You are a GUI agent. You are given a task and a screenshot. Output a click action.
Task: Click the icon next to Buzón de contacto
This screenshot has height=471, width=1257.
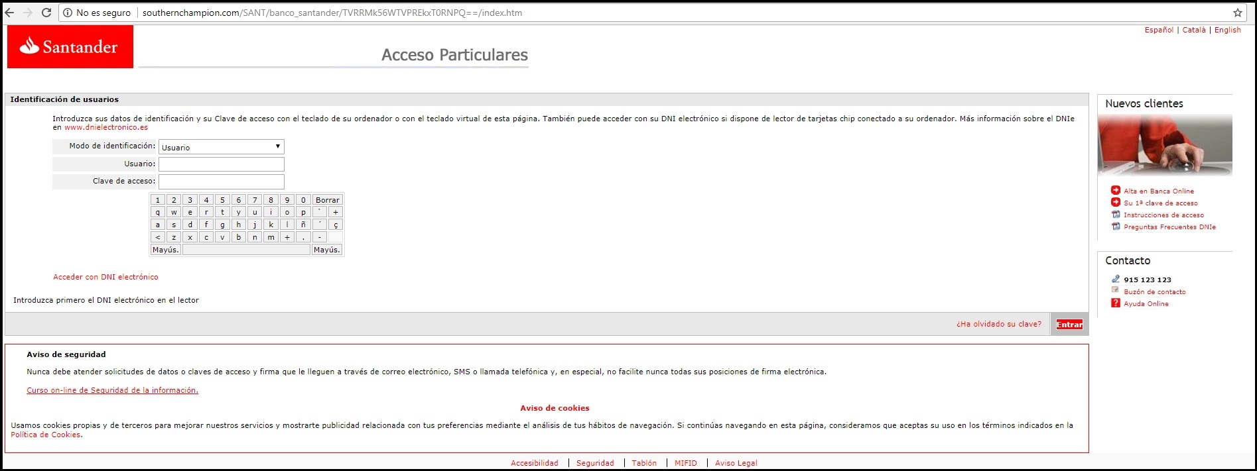click(1116, 291)
